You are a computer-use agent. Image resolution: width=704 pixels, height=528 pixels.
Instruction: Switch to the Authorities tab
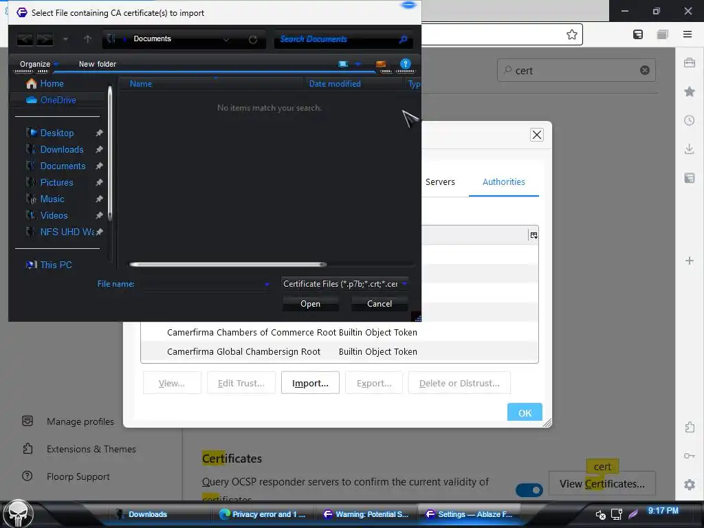tap(504, 181)
